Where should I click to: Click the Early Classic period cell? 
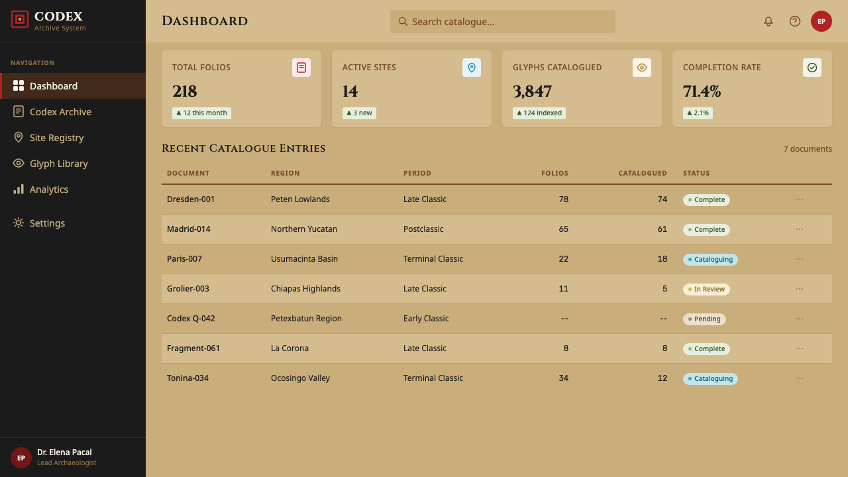(x=426, y=318)
